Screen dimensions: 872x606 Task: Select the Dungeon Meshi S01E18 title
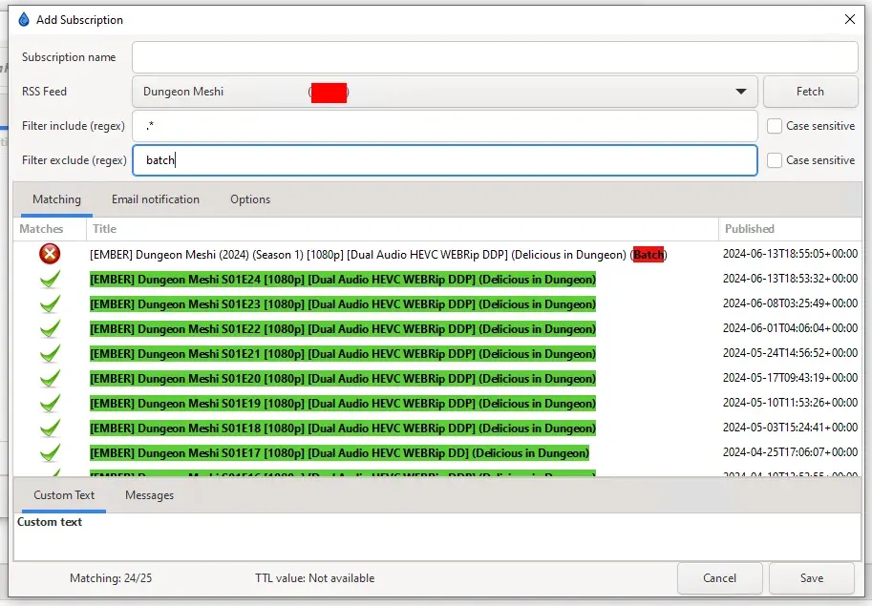(343, 428)
